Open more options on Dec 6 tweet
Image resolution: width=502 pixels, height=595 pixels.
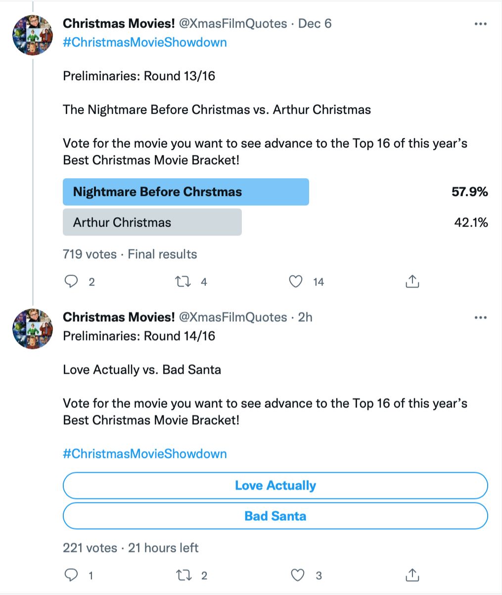coord(480,24)
